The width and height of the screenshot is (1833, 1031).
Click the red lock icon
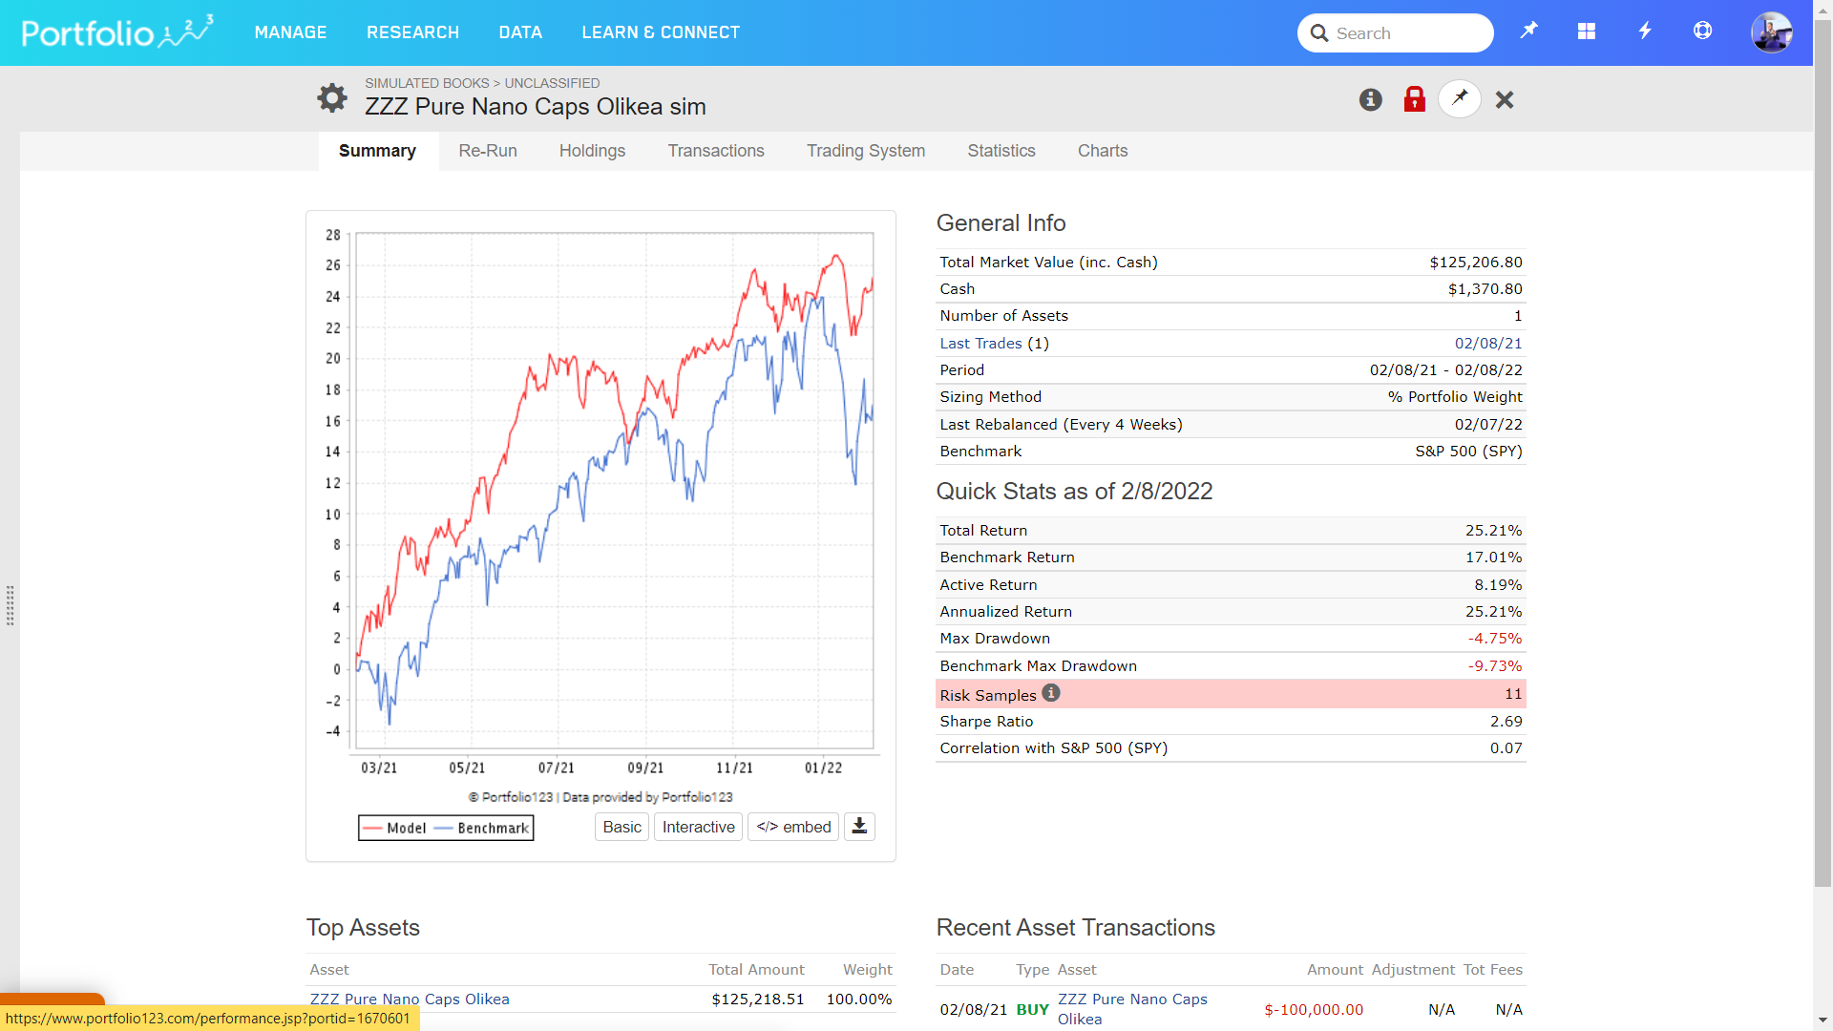1414,99
